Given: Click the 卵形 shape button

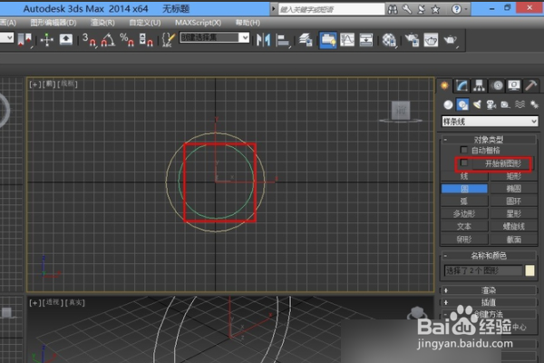Looking at the screenshot, I should [x=464, y=240].
